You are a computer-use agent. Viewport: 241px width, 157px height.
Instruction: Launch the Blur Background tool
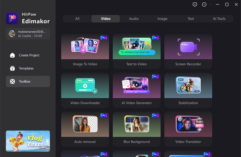[x=136, y=128]
